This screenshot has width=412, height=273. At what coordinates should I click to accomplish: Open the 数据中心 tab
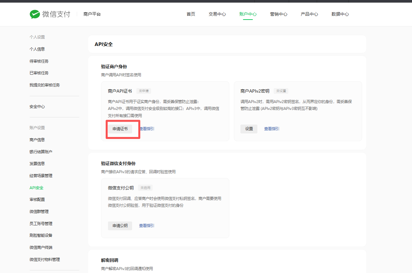pyautogui.click(x=340, y=14)
